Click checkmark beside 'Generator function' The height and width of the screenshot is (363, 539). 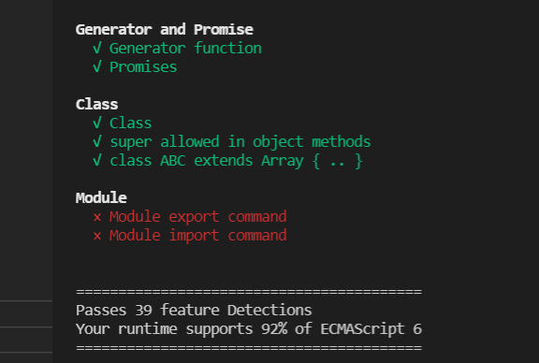97,48
